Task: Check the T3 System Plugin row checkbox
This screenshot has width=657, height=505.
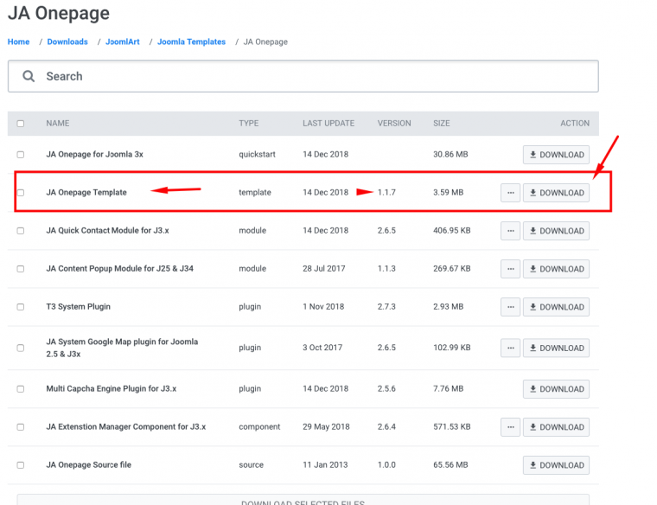Action: pyautogui.click(x=21, y=307)
